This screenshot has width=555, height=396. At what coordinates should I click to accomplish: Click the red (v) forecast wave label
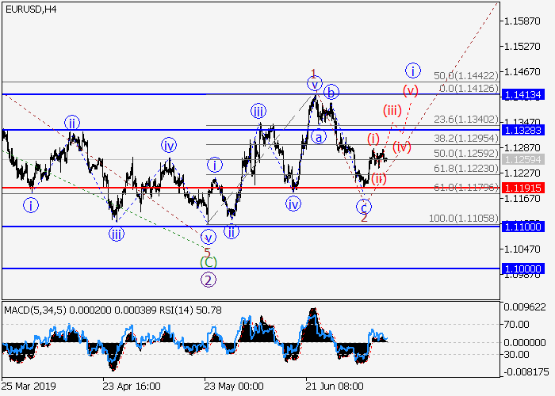pos(410,89)
